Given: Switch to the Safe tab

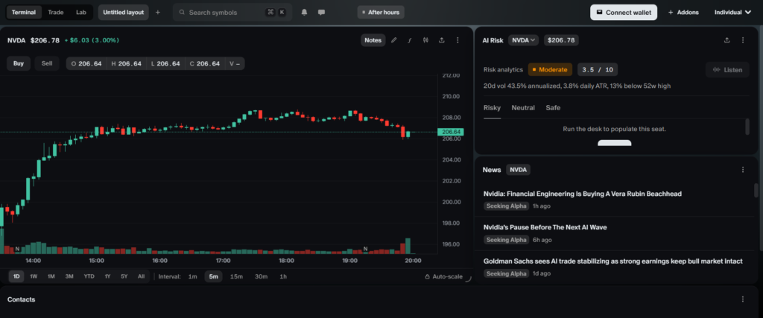Looking at the screenshot, I should 553,108.
